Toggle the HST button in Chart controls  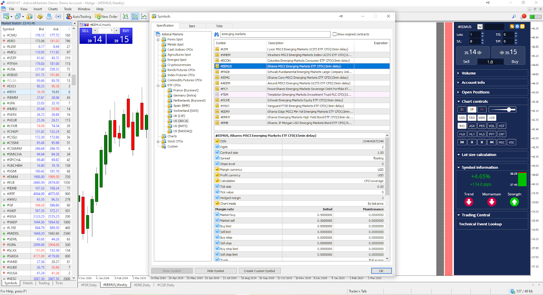(x=502, y=126)
